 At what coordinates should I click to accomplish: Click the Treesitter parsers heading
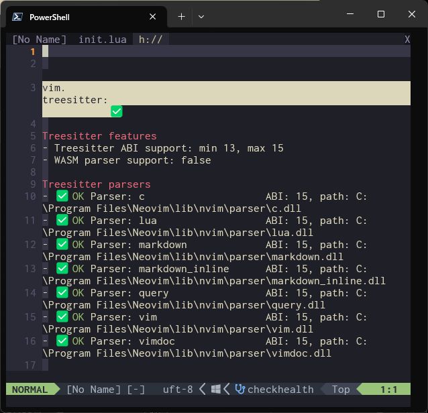(96, 184)
